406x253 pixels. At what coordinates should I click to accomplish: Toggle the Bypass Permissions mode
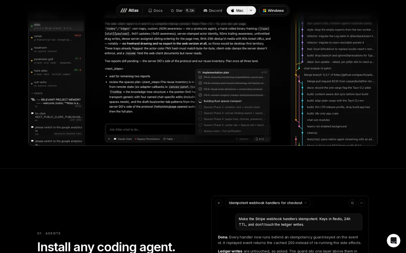[x=148, y=139]
